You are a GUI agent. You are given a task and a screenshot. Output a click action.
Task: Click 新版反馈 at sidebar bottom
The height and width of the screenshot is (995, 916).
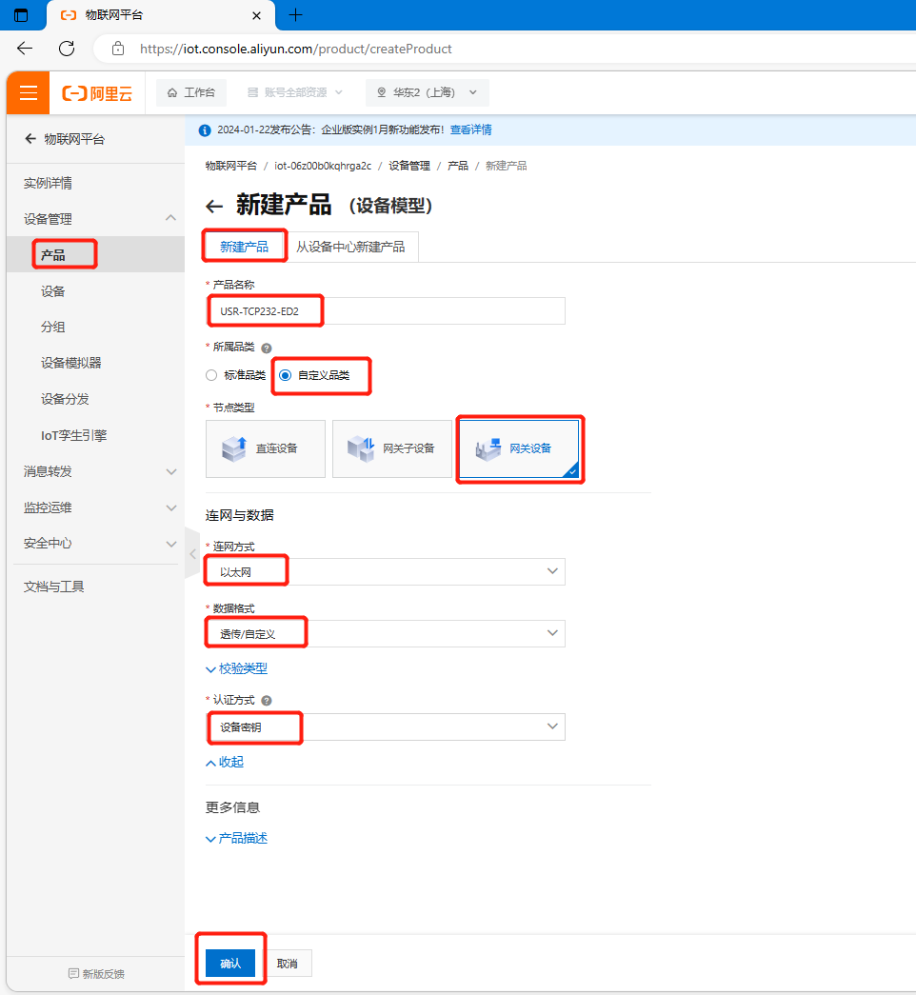click(96, 973)
